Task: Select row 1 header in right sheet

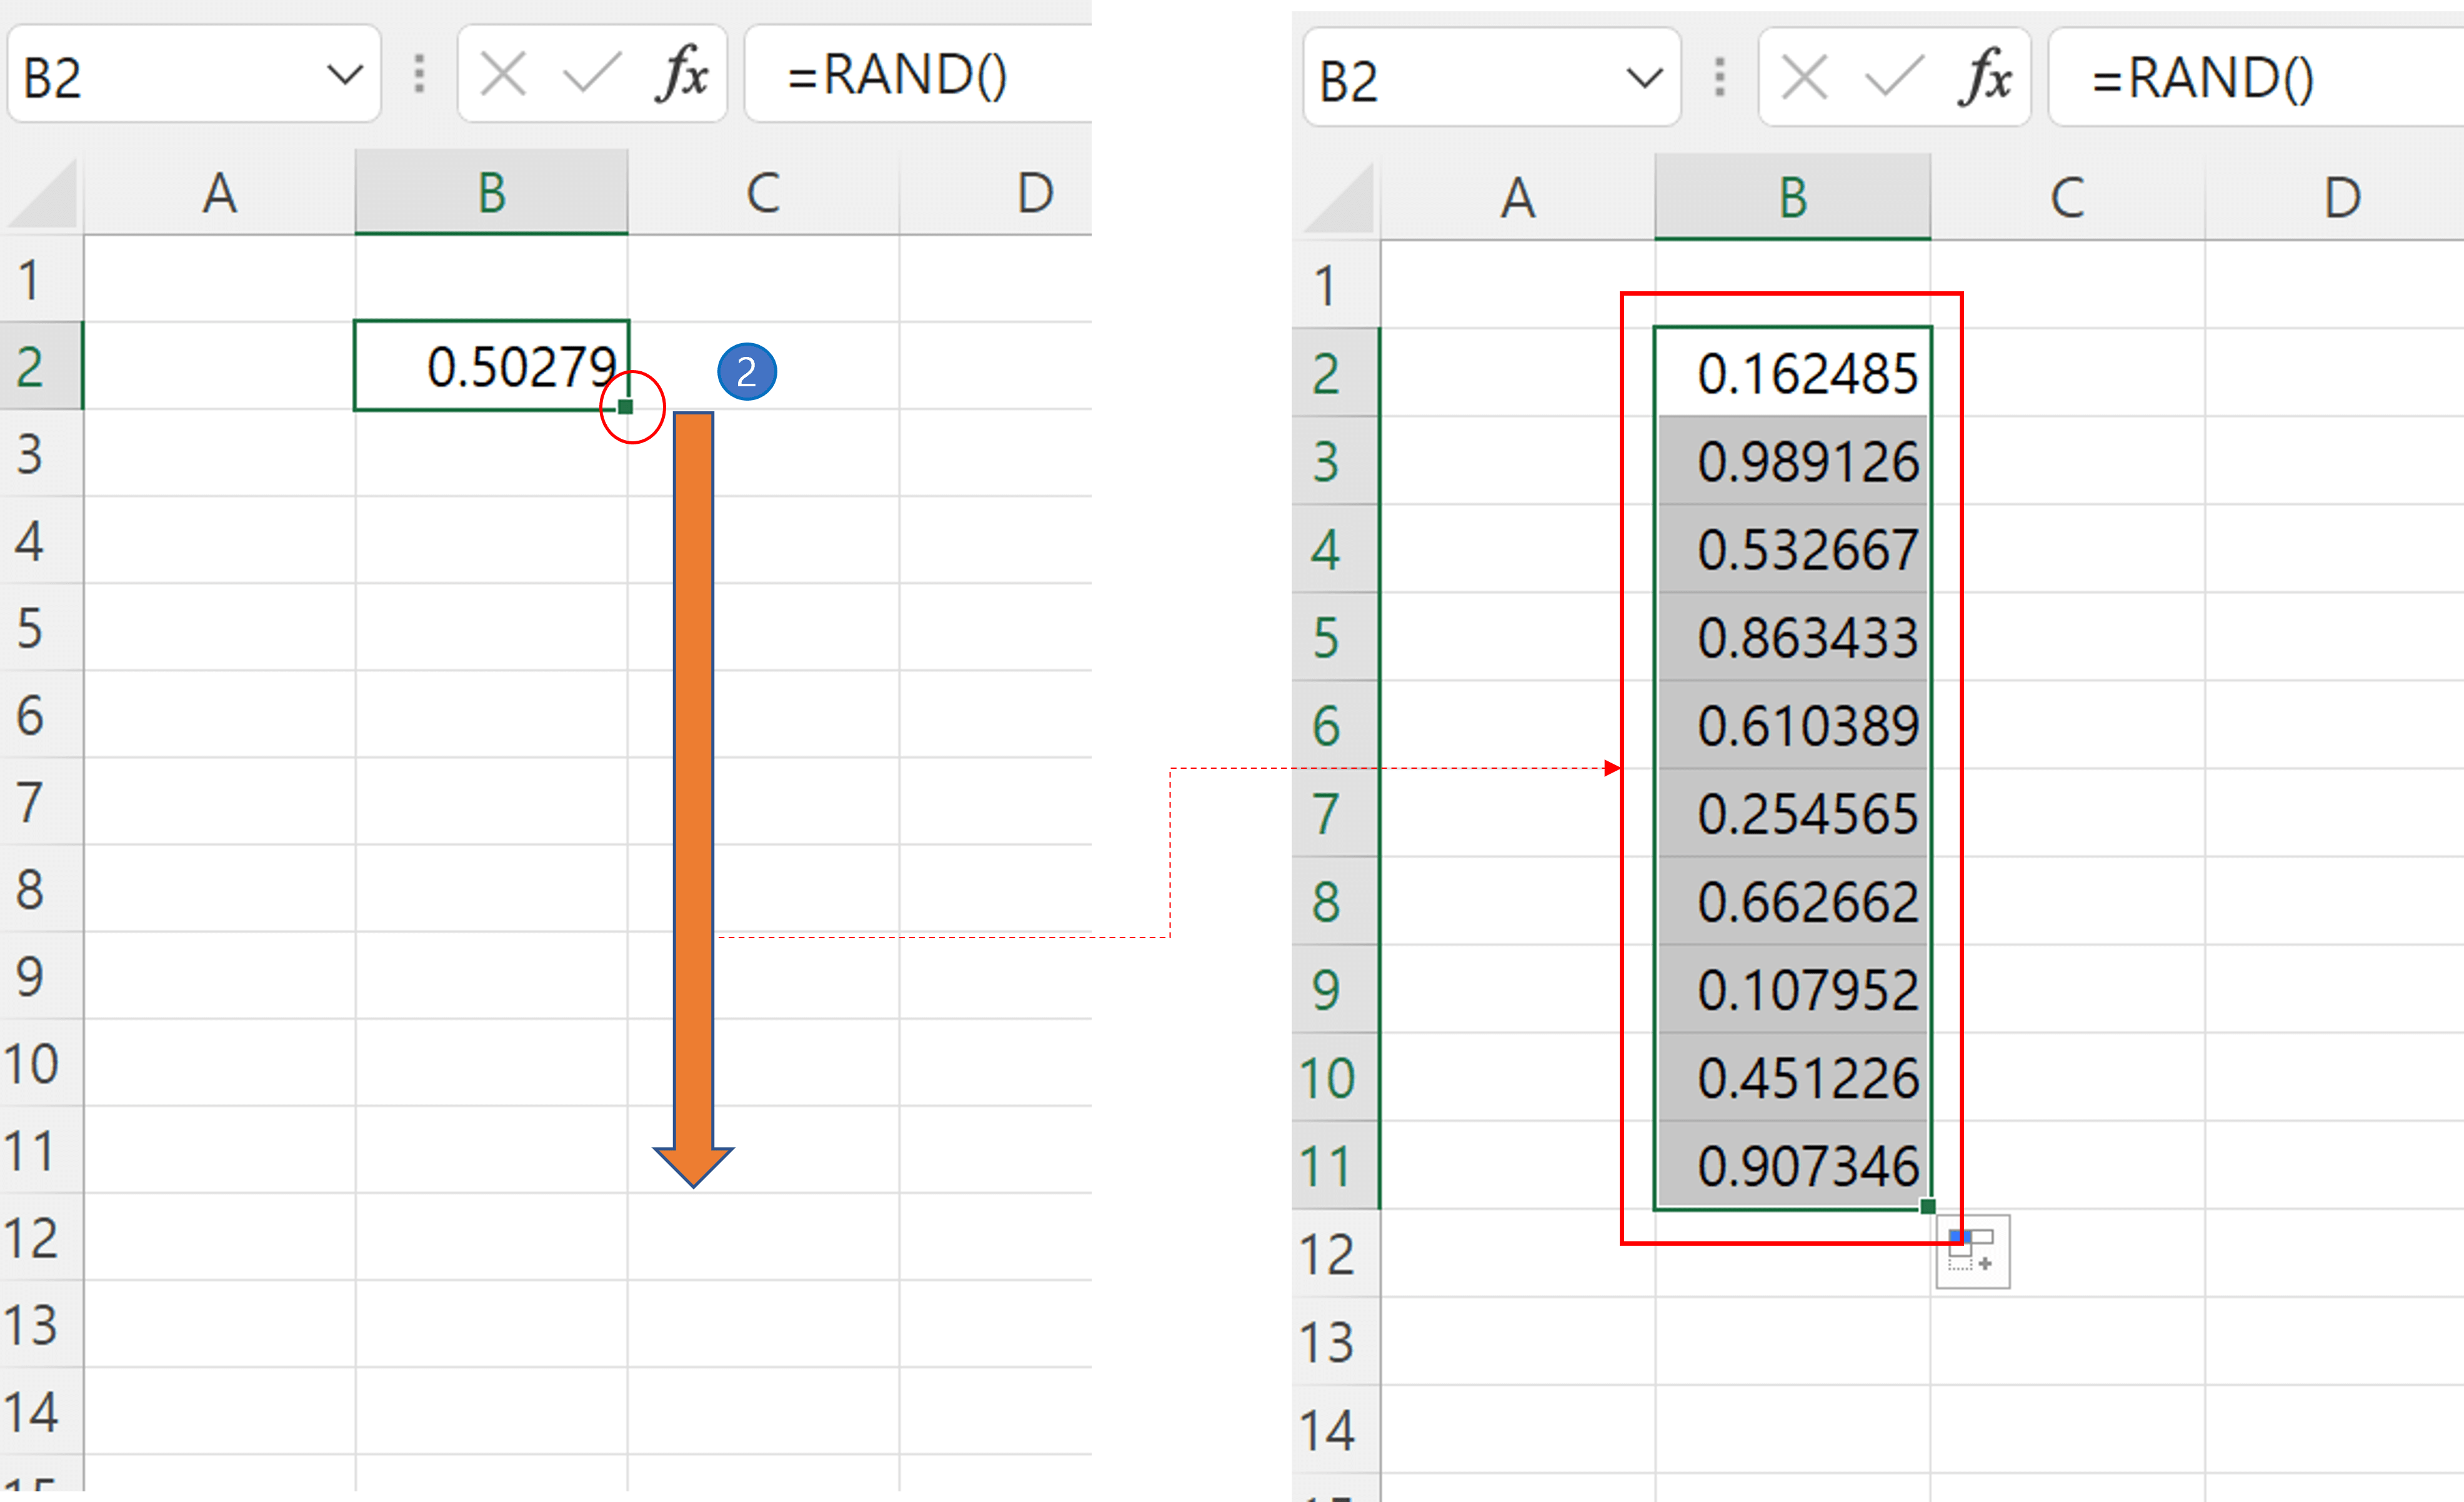Action: 1336,285
